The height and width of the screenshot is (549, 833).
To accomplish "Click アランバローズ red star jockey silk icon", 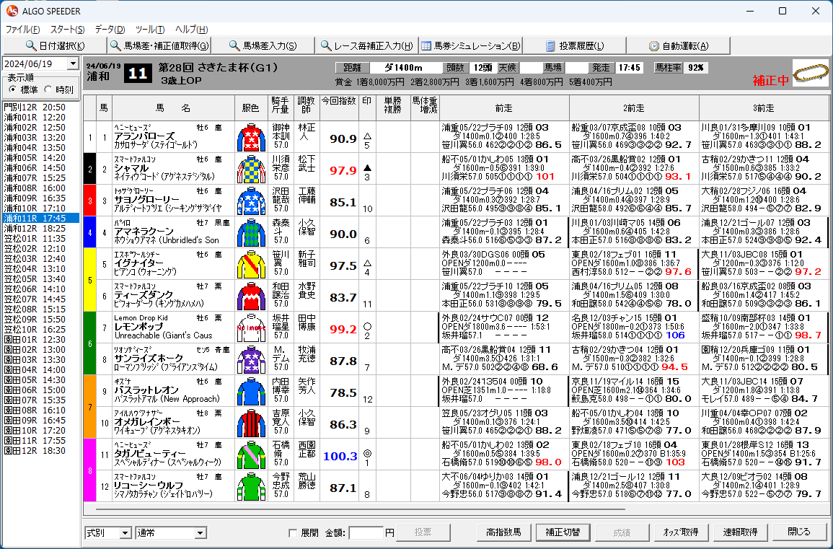I will click(x=251, y=138).
